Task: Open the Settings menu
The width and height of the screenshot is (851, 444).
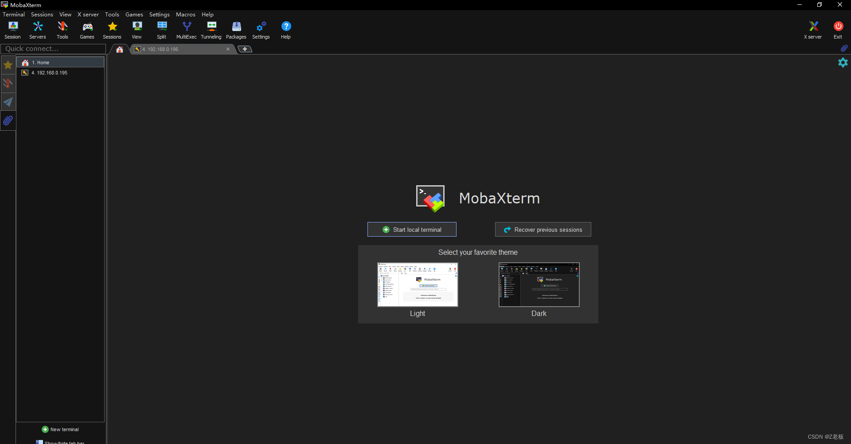Action: pos(160,15)
